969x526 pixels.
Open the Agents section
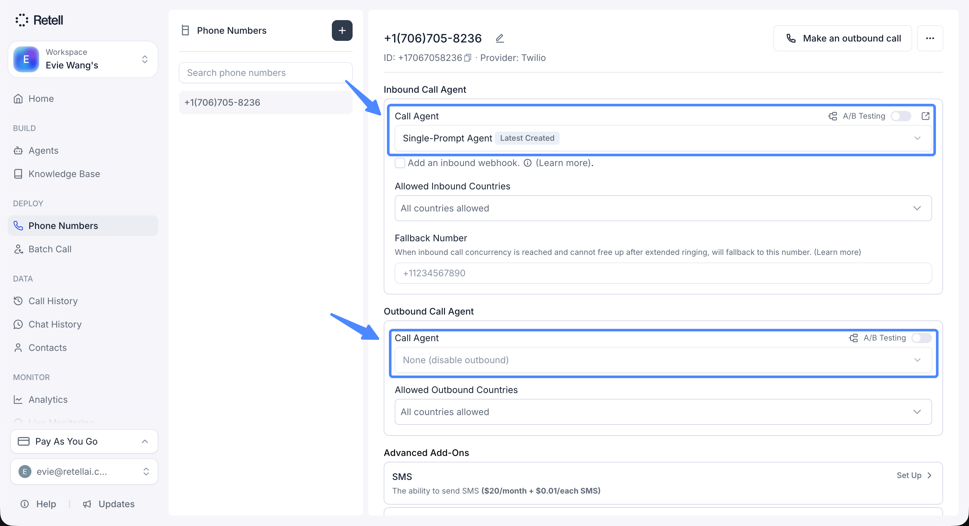(x=83, y=150)
